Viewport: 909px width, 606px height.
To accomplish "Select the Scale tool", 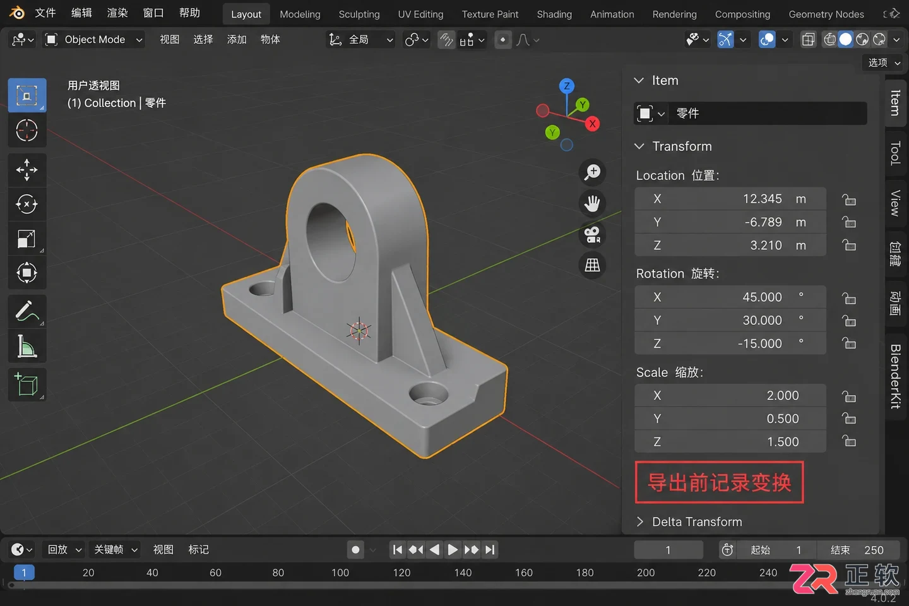I will 27,239.
